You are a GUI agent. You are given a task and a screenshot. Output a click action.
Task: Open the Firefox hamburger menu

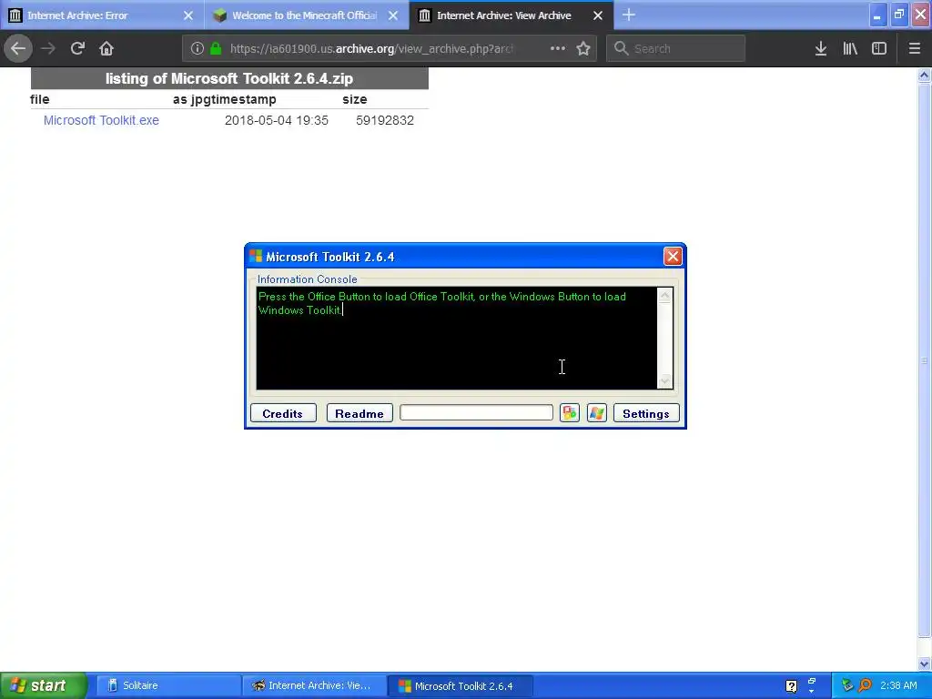(x=915, y=48)
